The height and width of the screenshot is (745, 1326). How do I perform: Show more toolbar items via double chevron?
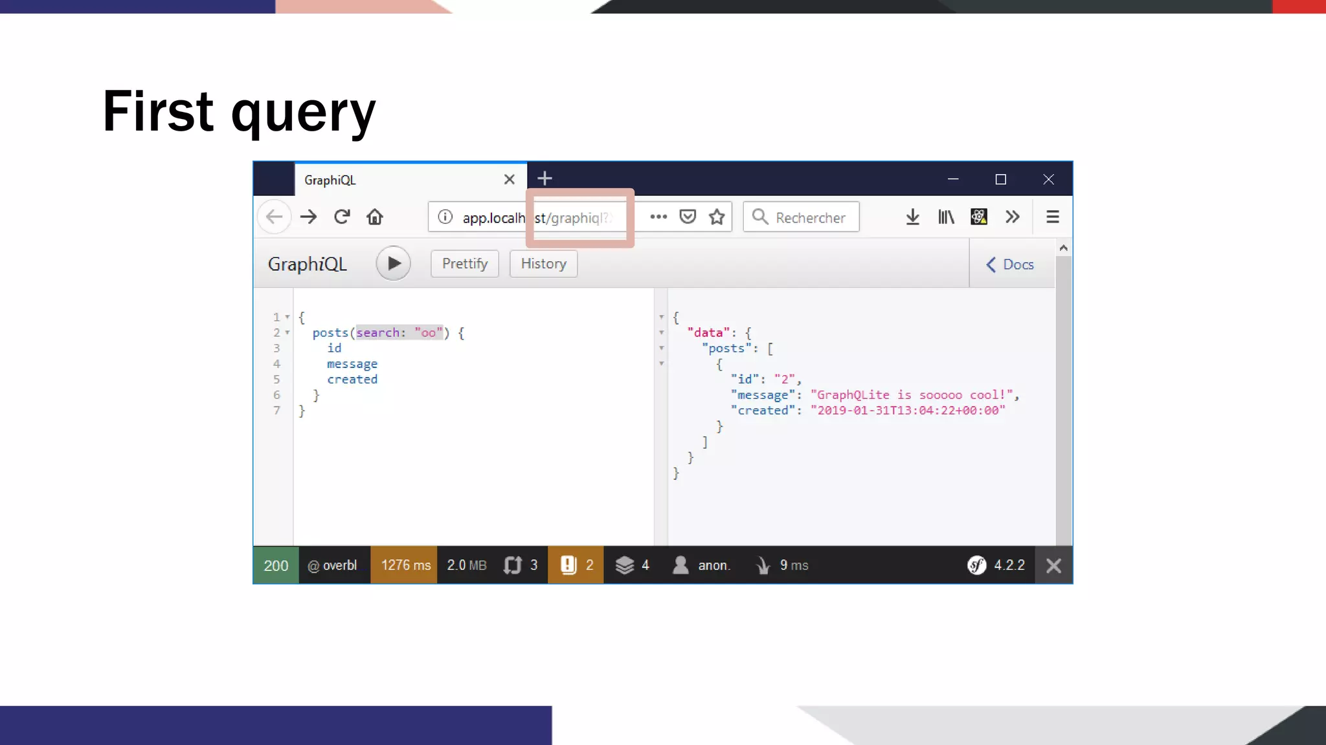coord(1013,217)
